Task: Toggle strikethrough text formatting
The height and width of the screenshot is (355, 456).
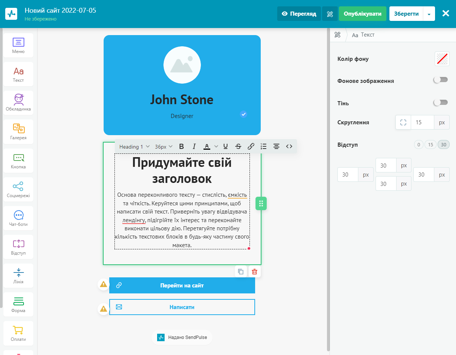Action: tap(238, 147)
